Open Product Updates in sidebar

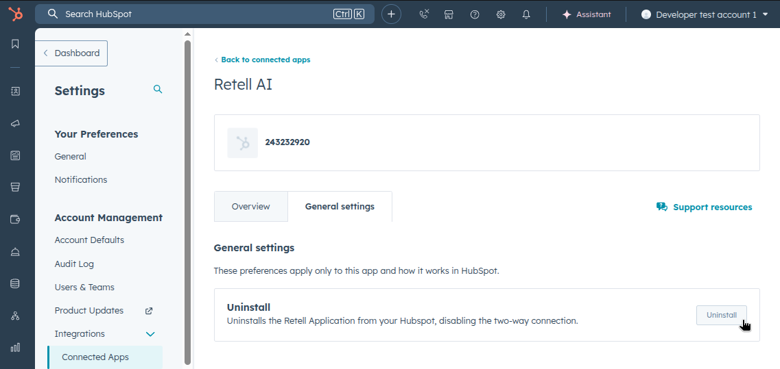tap(89, 310)
